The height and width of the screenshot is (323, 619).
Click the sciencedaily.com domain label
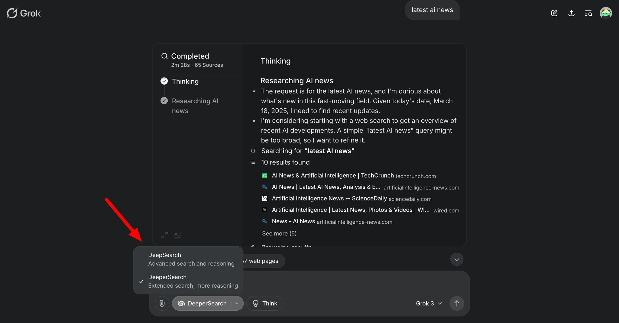point(410,199)
